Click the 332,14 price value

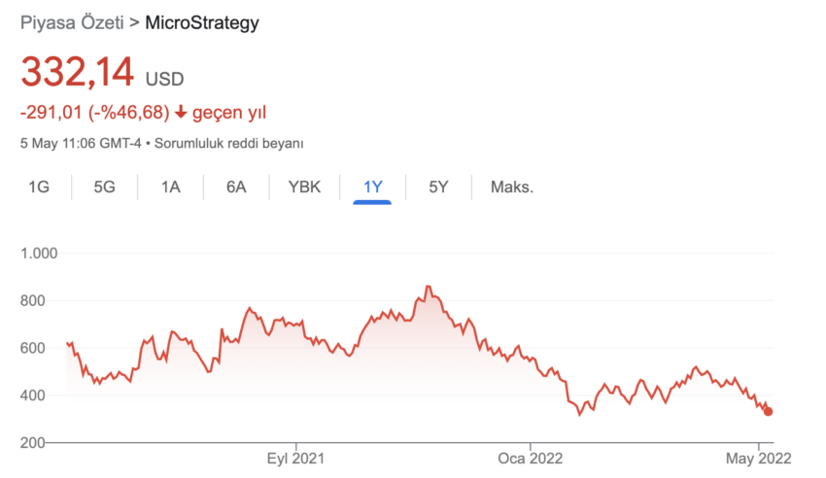[x=78, y=72]
